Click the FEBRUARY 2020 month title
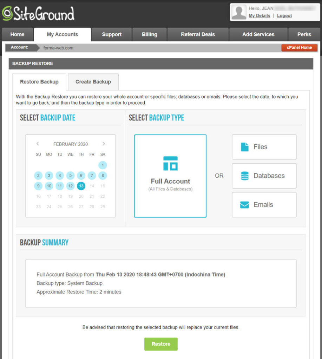The image size is (322, 359). tap(71, 144)
